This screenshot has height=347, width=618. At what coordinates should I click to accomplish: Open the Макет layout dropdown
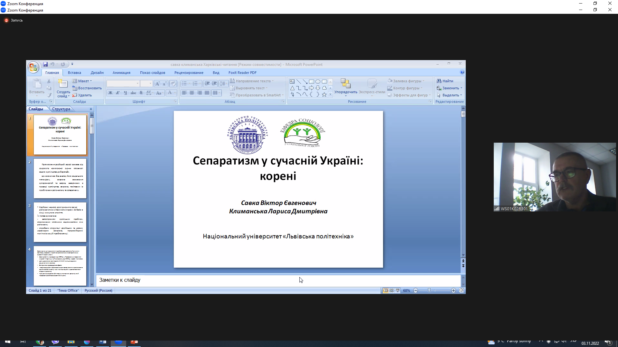(82, 81)
